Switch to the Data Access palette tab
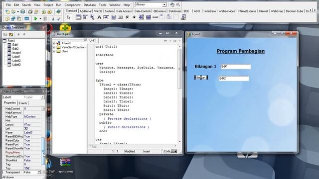 click(x=124, y=11)
